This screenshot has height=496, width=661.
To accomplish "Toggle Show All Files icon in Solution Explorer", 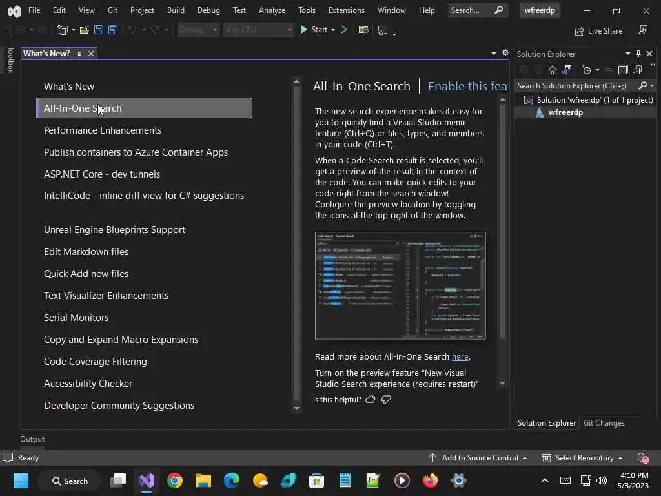I will (x=637, y=70).
